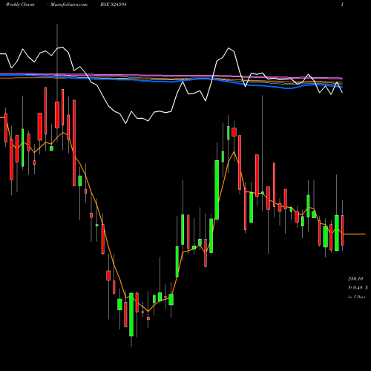Click the MunafaSutra.com label
This screenshot has height=371, width=371.
[x=69, y=4]
